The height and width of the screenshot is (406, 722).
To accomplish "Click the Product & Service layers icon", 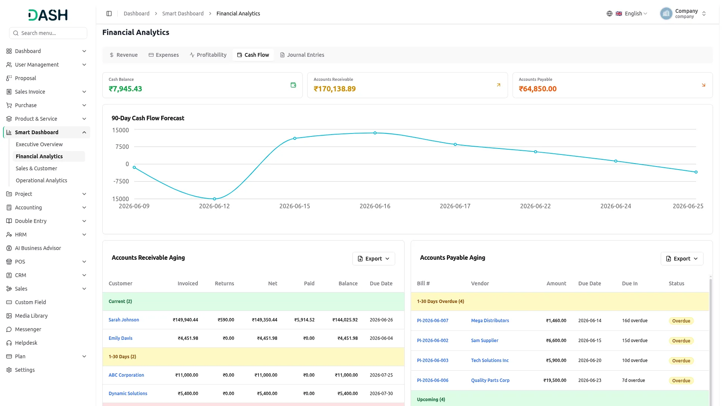I will [x=9, y=119].
